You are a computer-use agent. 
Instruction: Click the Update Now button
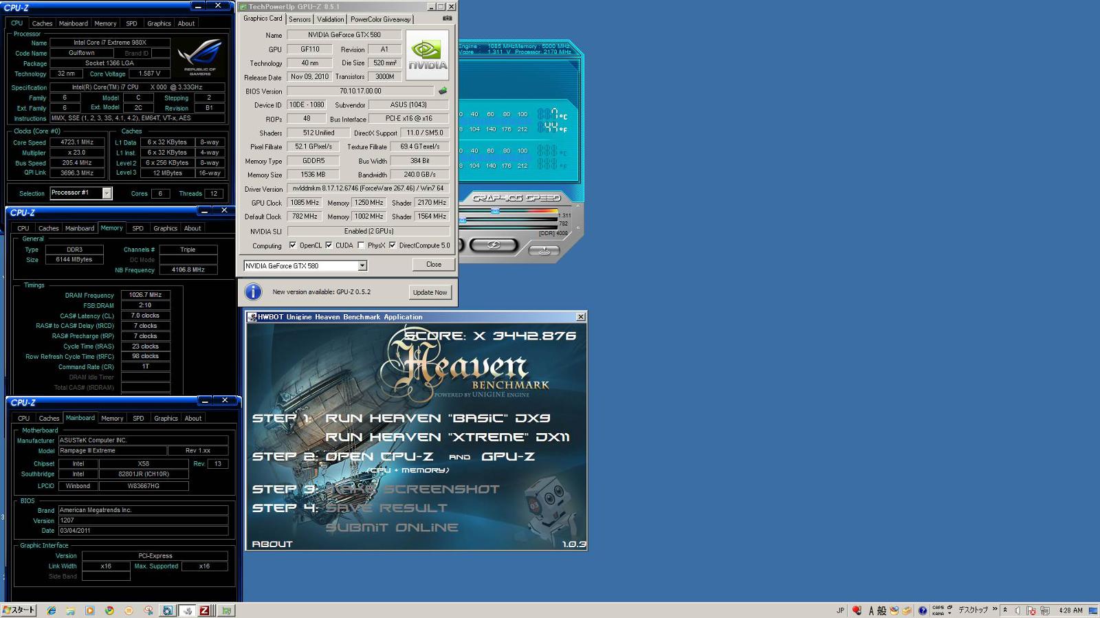430,292
